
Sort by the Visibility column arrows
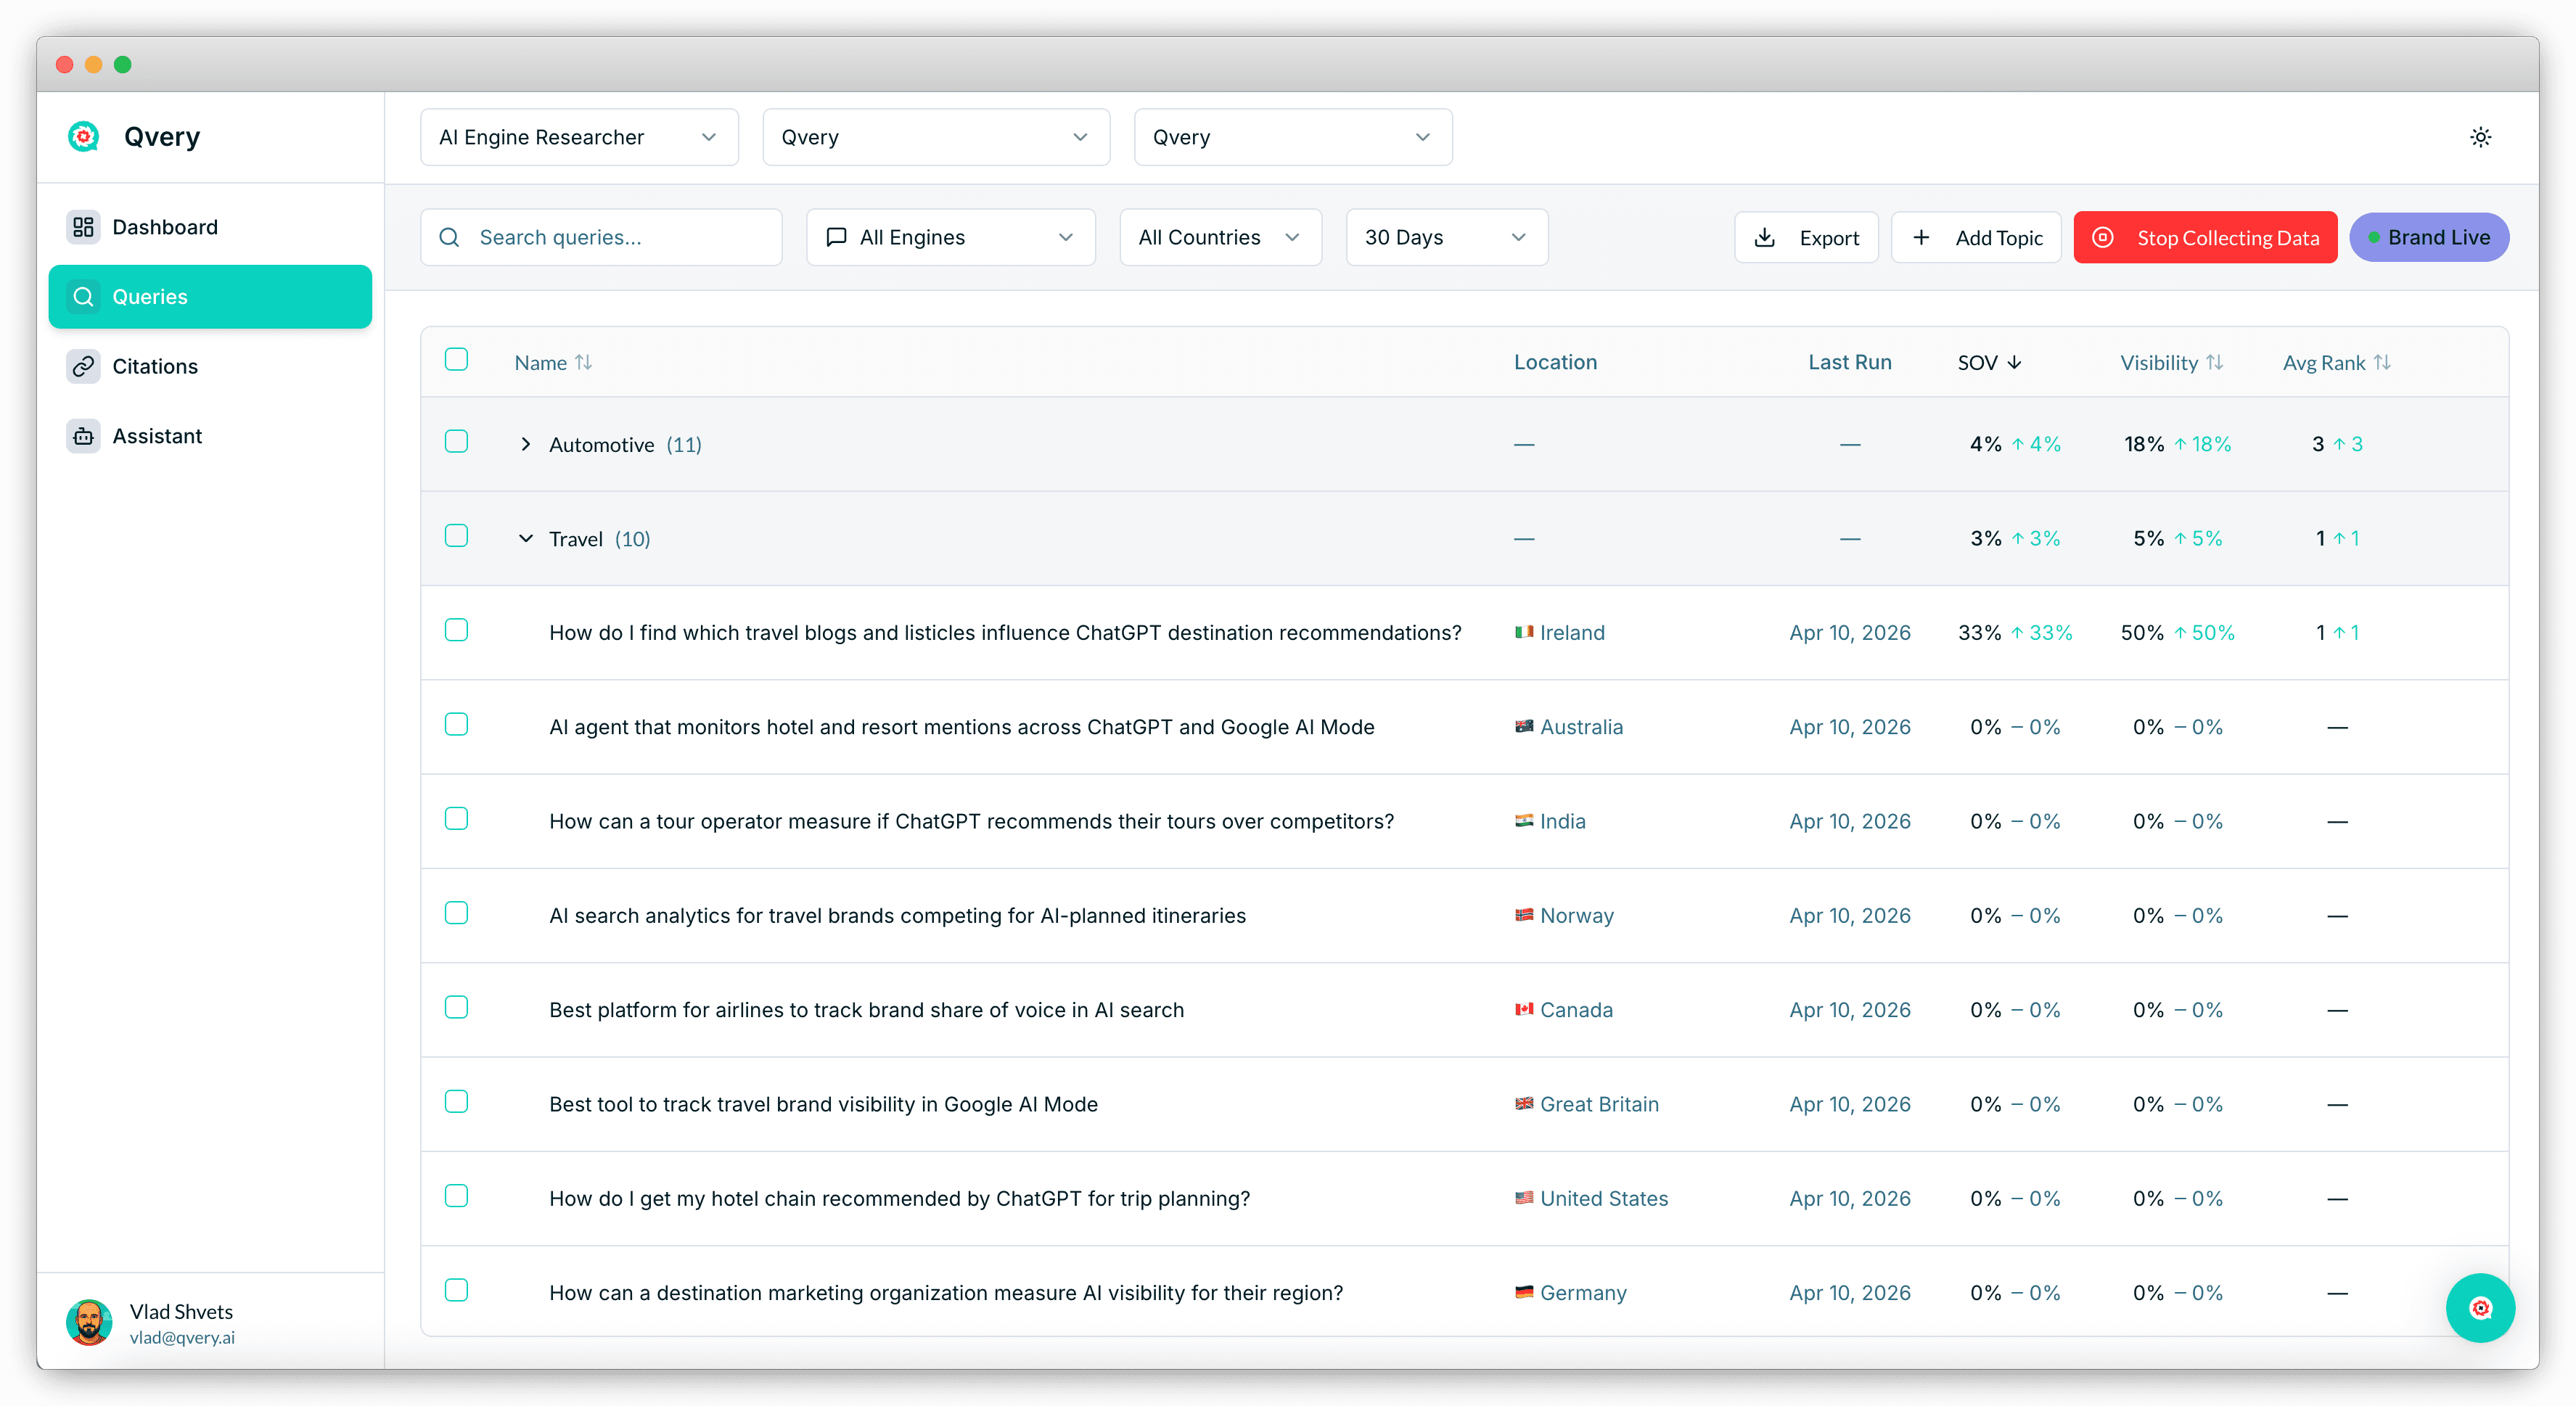(2214, 362)
